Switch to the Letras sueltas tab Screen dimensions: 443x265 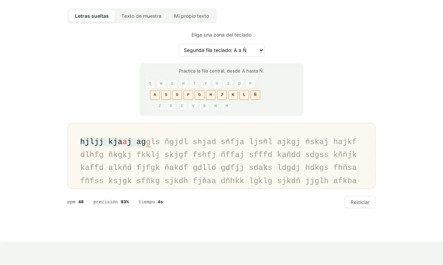click(92, 16)
